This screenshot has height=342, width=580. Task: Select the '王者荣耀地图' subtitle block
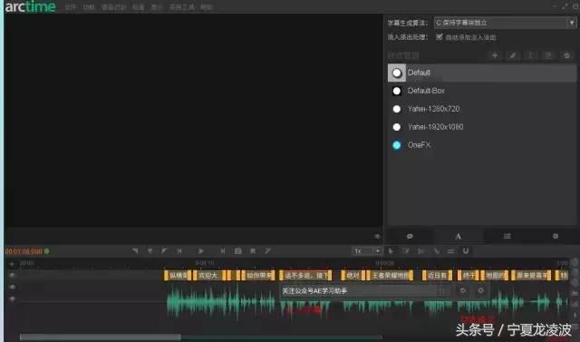click(x=390, y=276)
